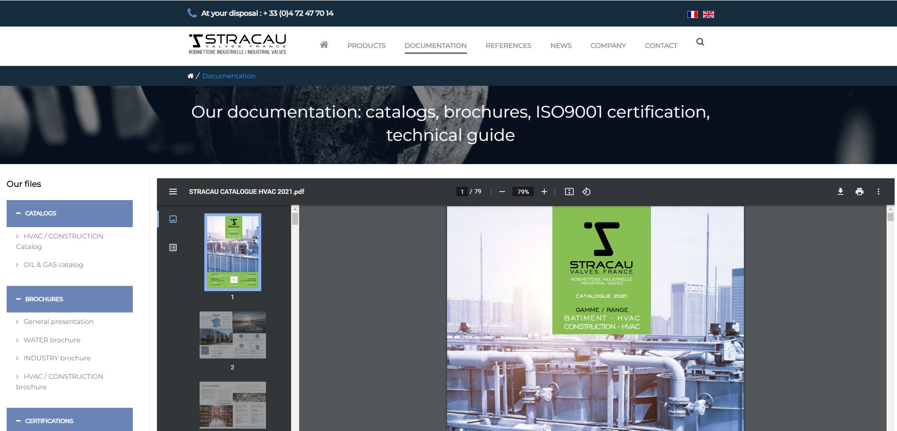897x431 pixels.
Task: Go to home via house icon in navigation
Action: click(x=324, y=45)
